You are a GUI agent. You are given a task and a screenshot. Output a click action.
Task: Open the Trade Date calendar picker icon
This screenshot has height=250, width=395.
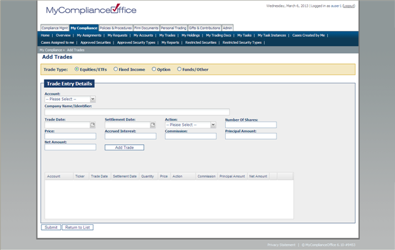(x=93, y=125)
